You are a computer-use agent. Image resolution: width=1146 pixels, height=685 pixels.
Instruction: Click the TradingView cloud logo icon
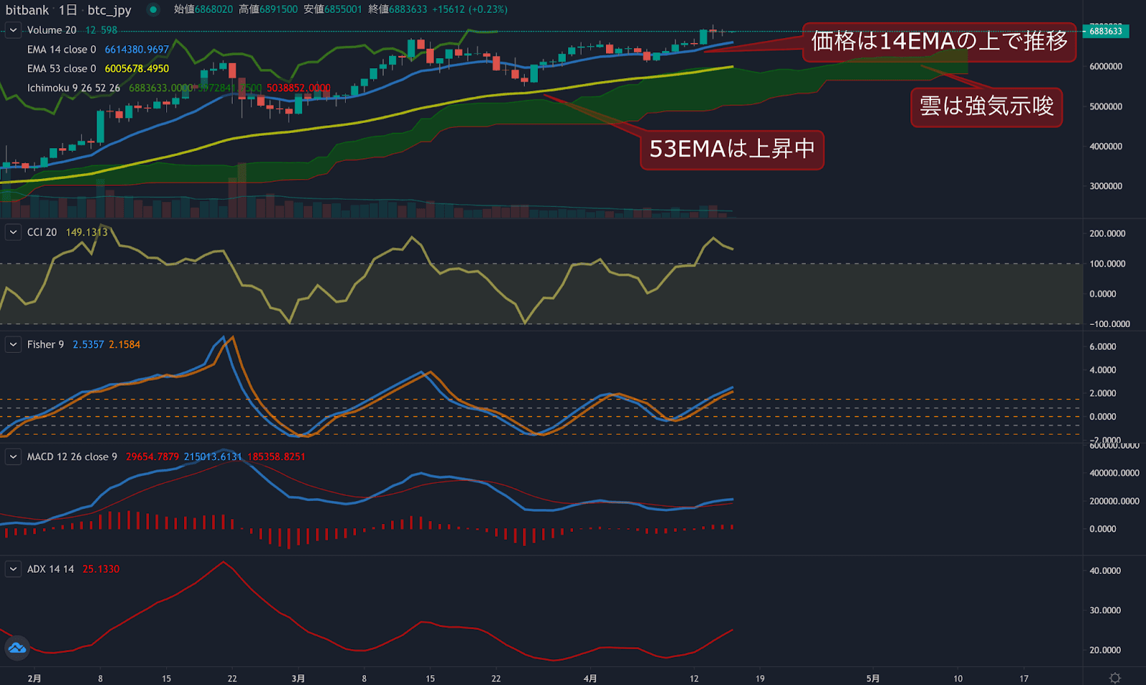16,648
